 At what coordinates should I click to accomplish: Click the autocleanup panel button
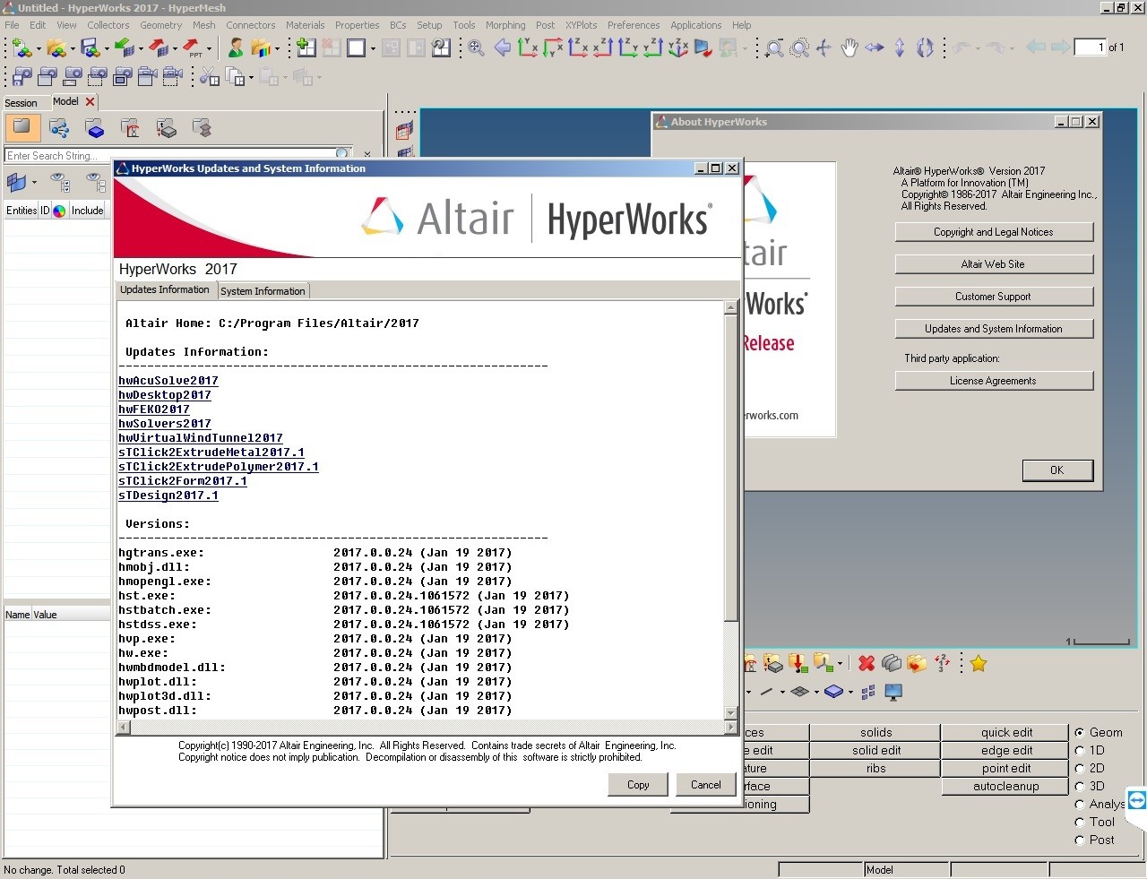coord(1005,786)
